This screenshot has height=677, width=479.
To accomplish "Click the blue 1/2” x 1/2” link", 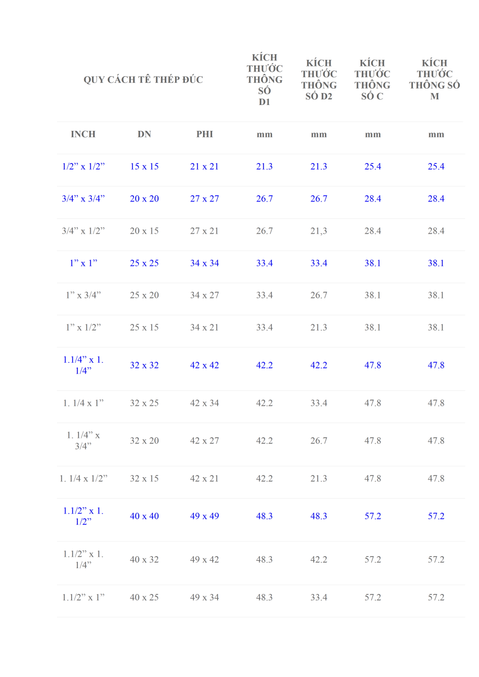I will click(84, 166).
